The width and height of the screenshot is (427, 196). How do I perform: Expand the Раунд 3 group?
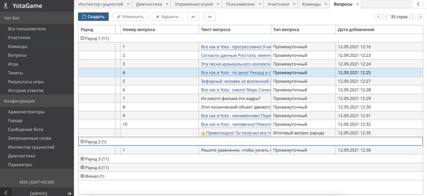click(82, 159)
